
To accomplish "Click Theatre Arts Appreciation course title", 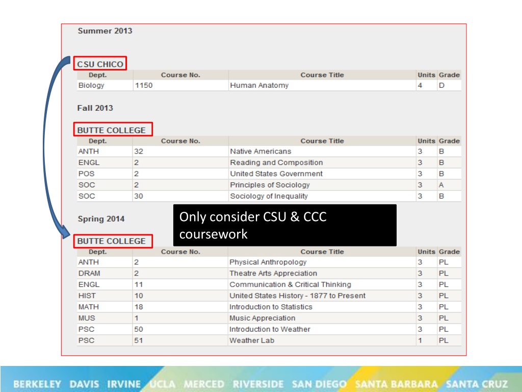I will [273, 274].
